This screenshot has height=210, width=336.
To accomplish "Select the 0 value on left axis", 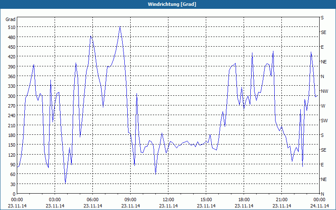I will [14, 194].
